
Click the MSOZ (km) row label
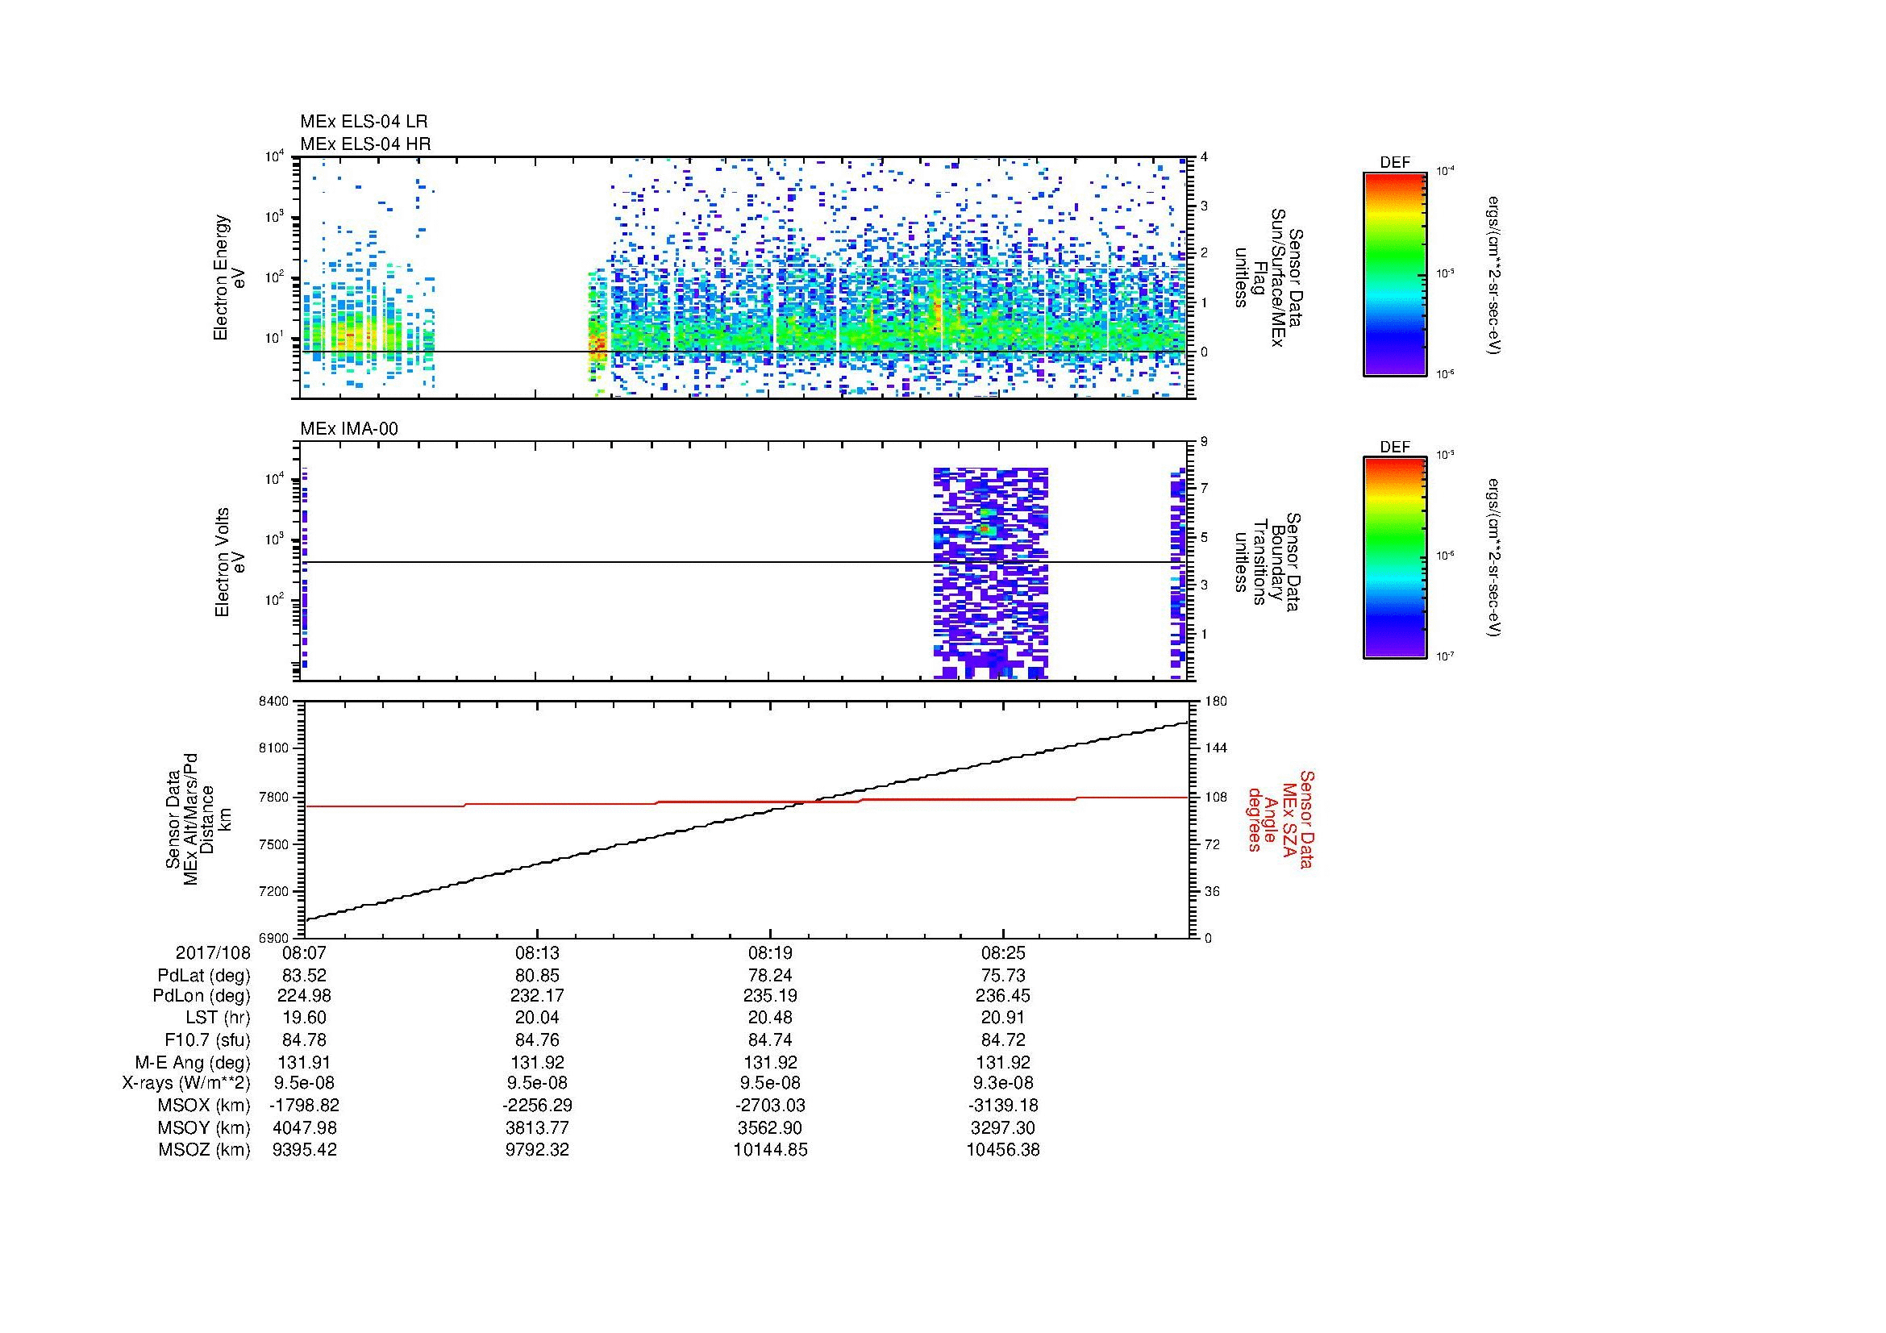coord(205,1150)
